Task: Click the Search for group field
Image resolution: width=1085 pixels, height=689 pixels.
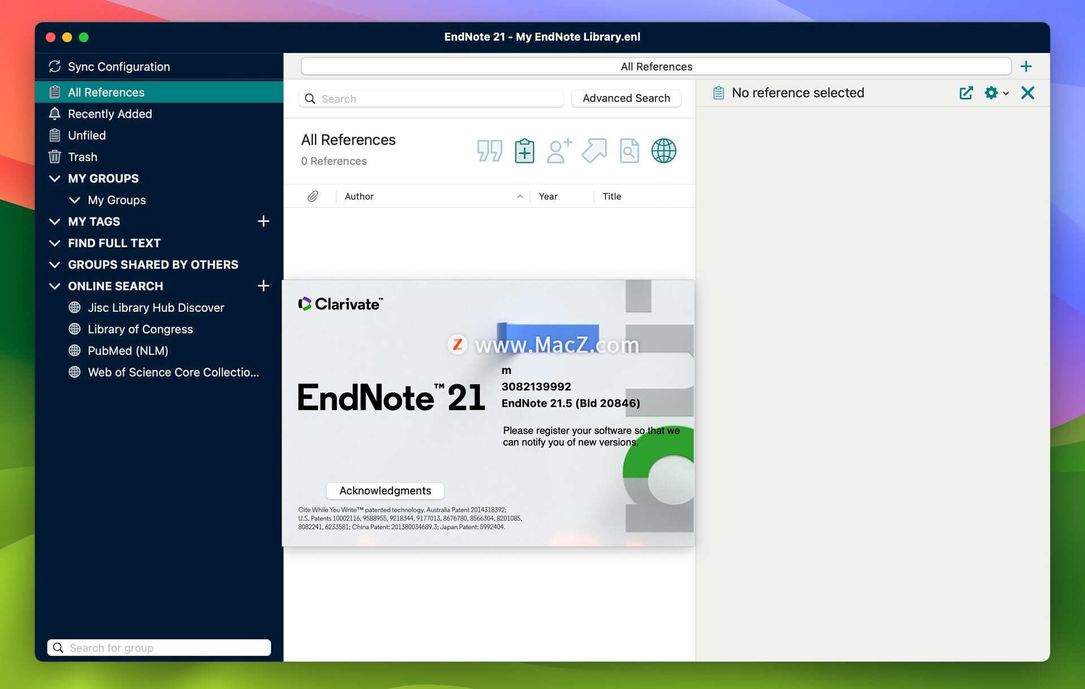Action: 159,647
